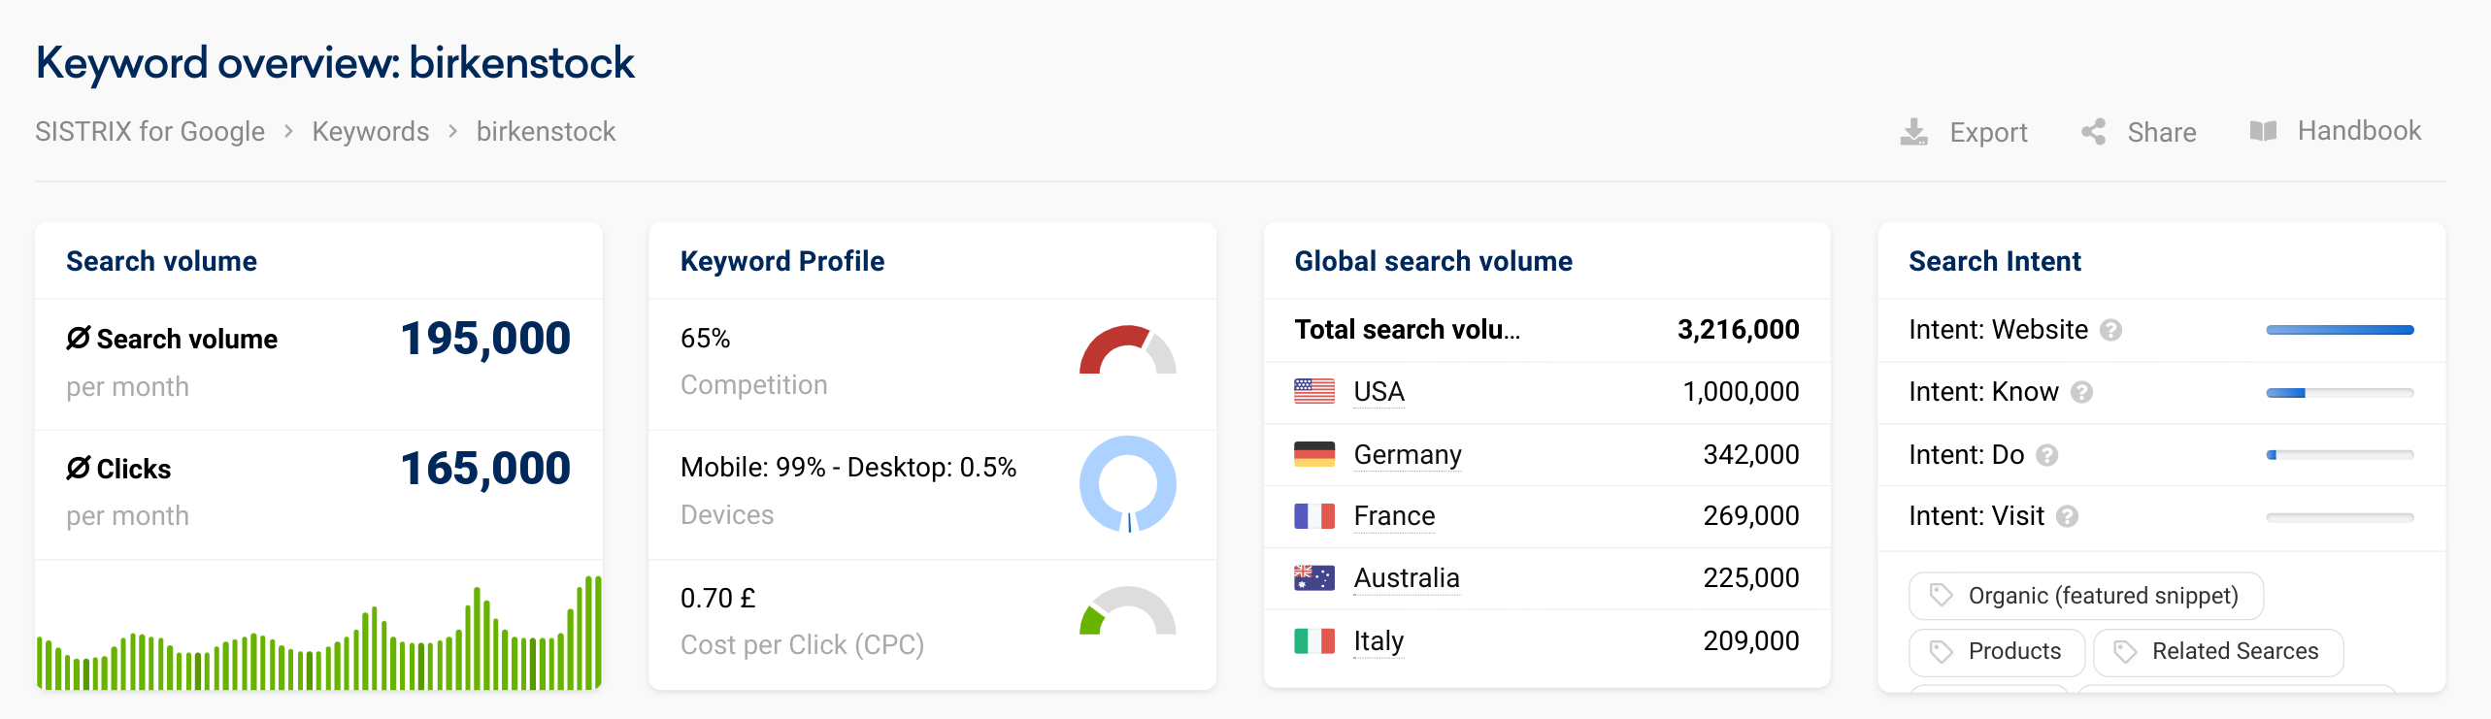Open the USA country link
This screenshot has height=719, width=2491.
pyautogui.click(x=1378, y=392)
